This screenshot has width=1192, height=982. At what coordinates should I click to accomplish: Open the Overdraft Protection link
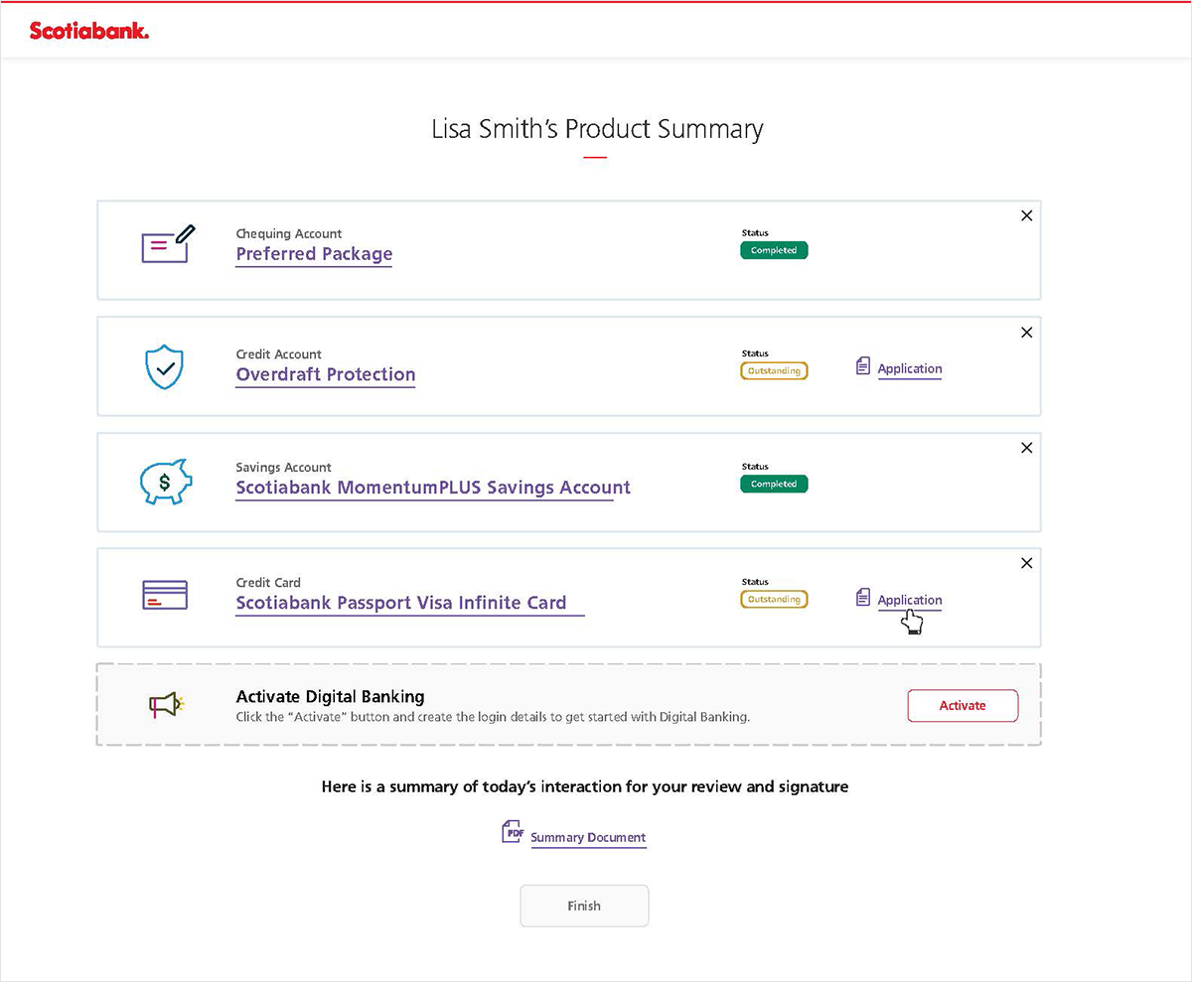[x=326, y=374]
